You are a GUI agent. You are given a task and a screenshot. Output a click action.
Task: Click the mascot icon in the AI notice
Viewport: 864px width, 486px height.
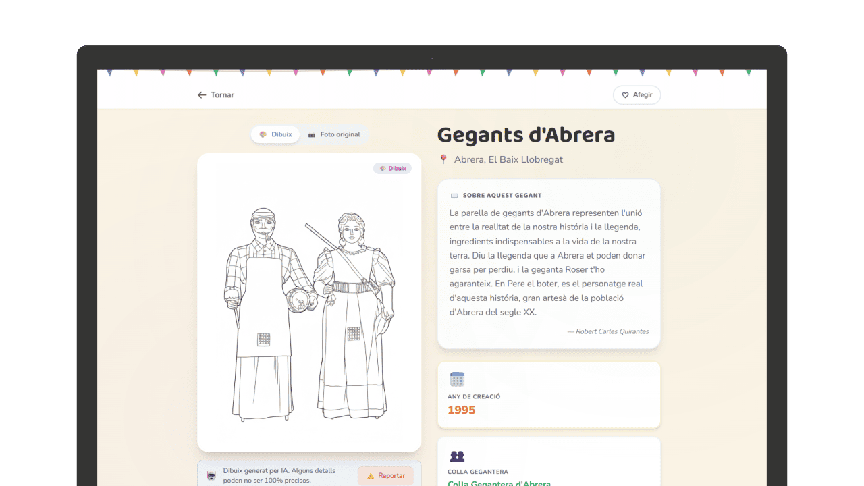point(211,476)
